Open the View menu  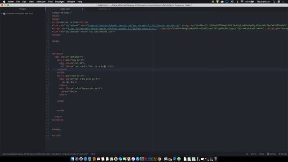point(31,2)
